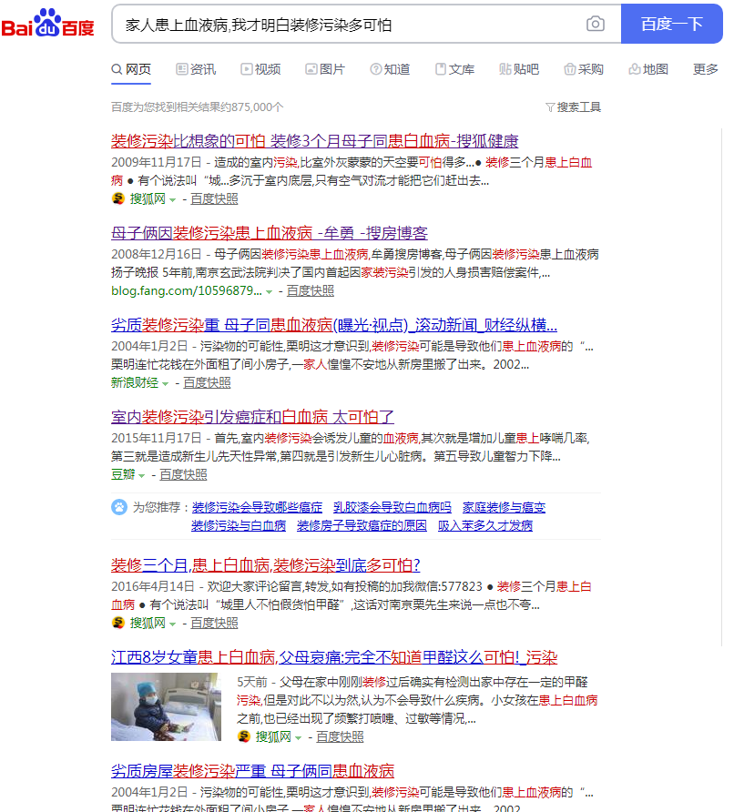Click Sohu fox icon in first result
This screenshot has height=812, width=734.
coord(118,198)
